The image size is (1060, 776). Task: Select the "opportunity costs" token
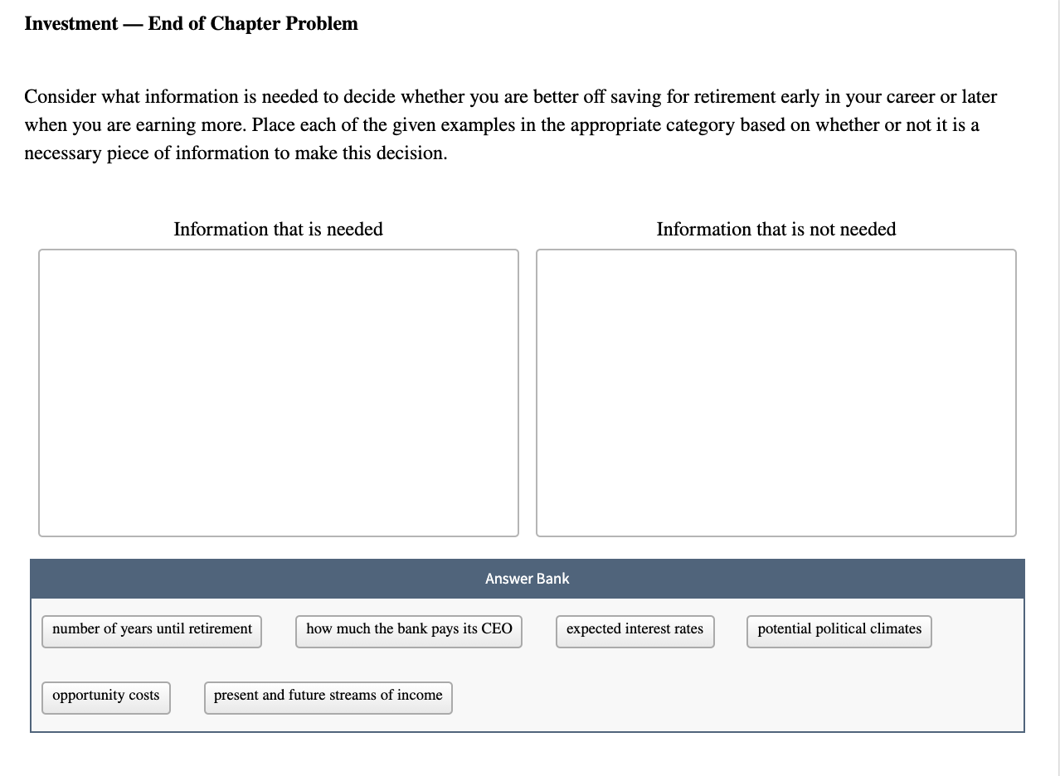[105, 696]
